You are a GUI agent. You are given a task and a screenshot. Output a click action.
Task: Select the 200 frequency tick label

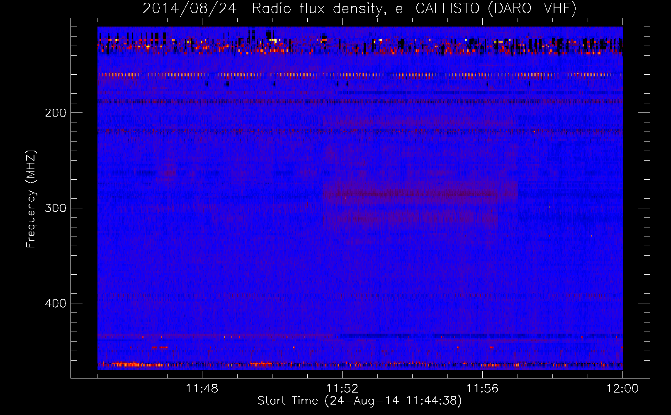(56, 113)
